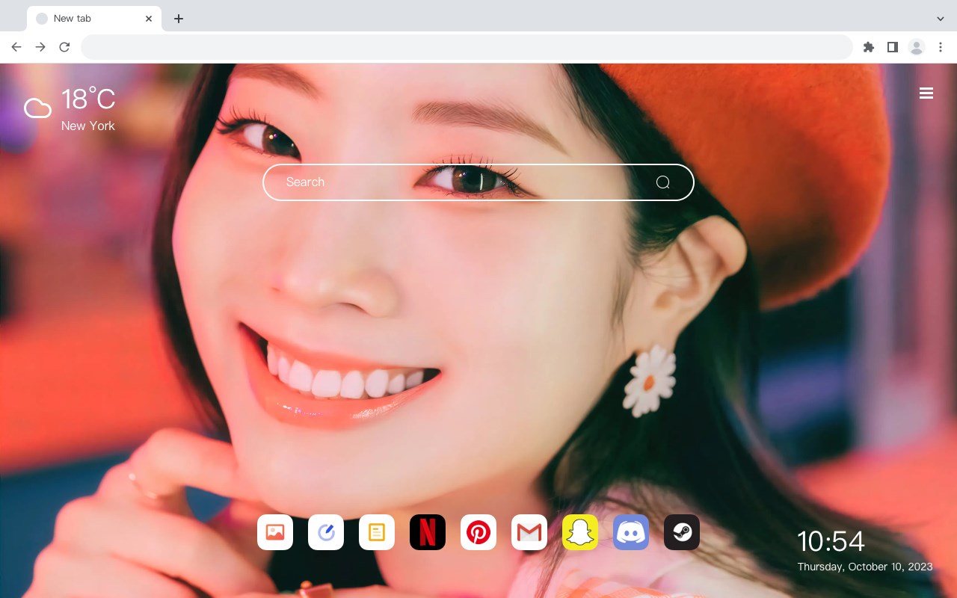The height and width of the screenshot is (598, 957).
Task: Reload the current page
Action: (x=64, y=47)
